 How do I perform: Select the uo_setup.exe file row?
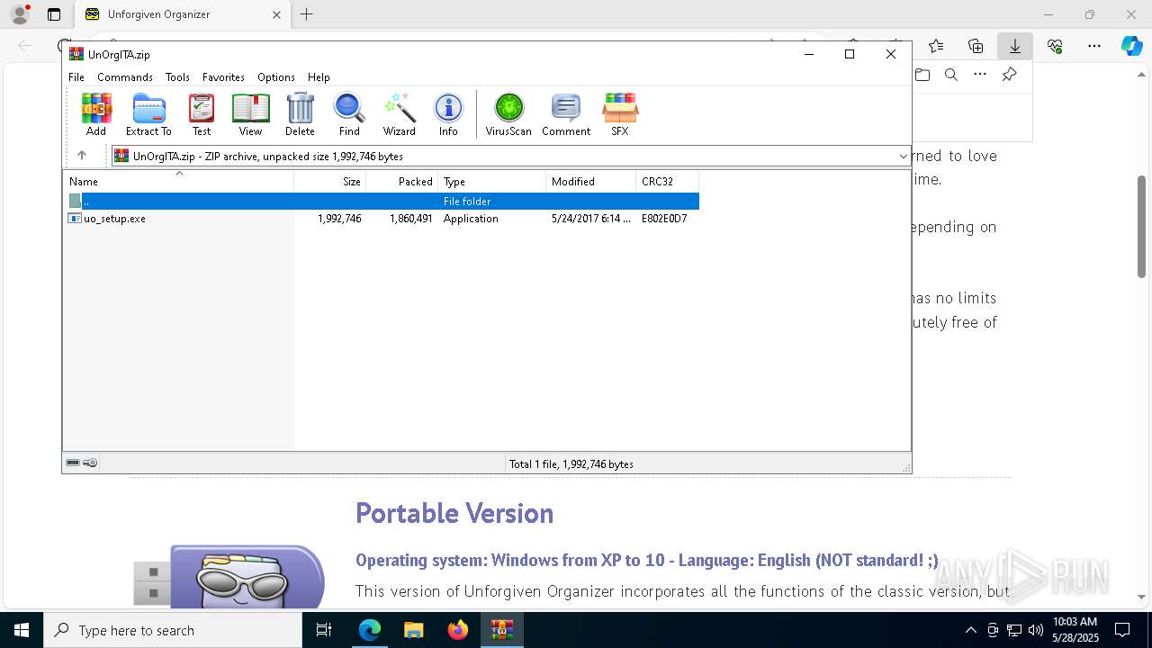(x=382, y=219)
